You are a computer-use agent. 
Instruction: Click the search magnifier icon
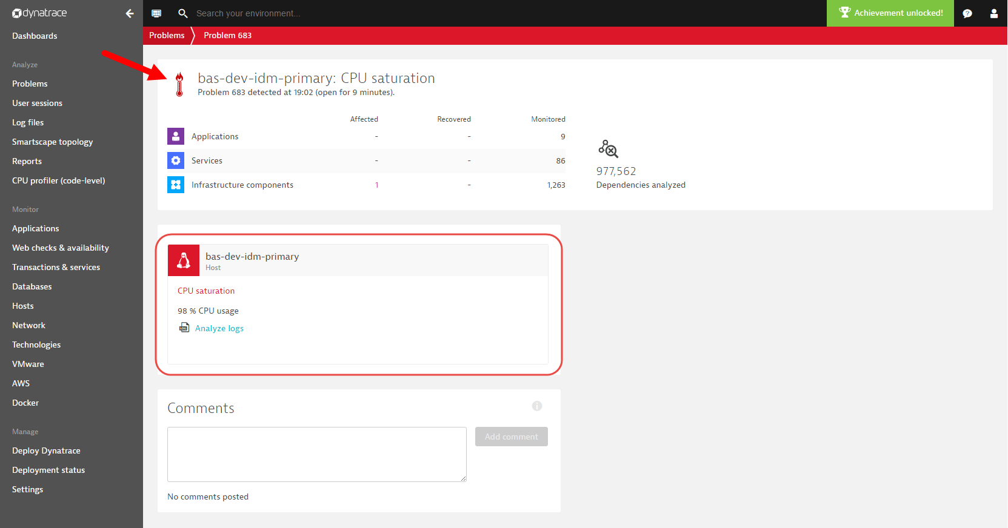[x=182, y=13]
